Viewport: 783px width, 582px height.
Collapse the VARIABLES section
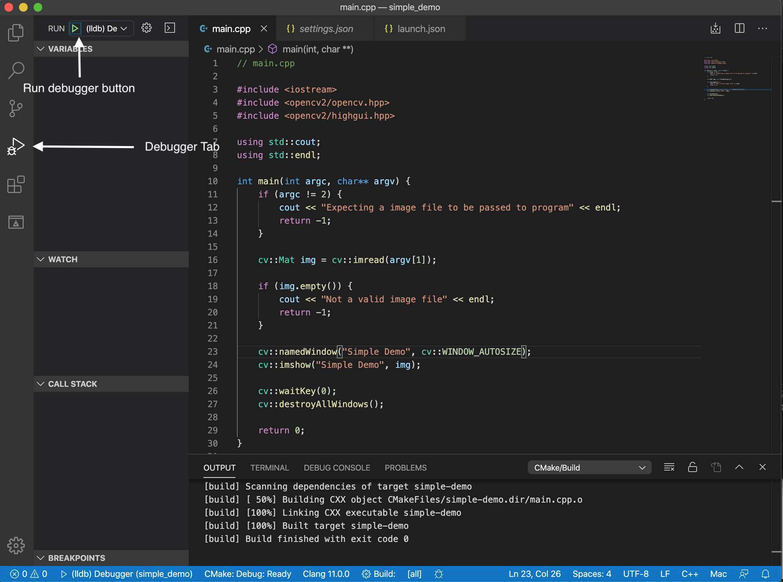click(40, 49)
